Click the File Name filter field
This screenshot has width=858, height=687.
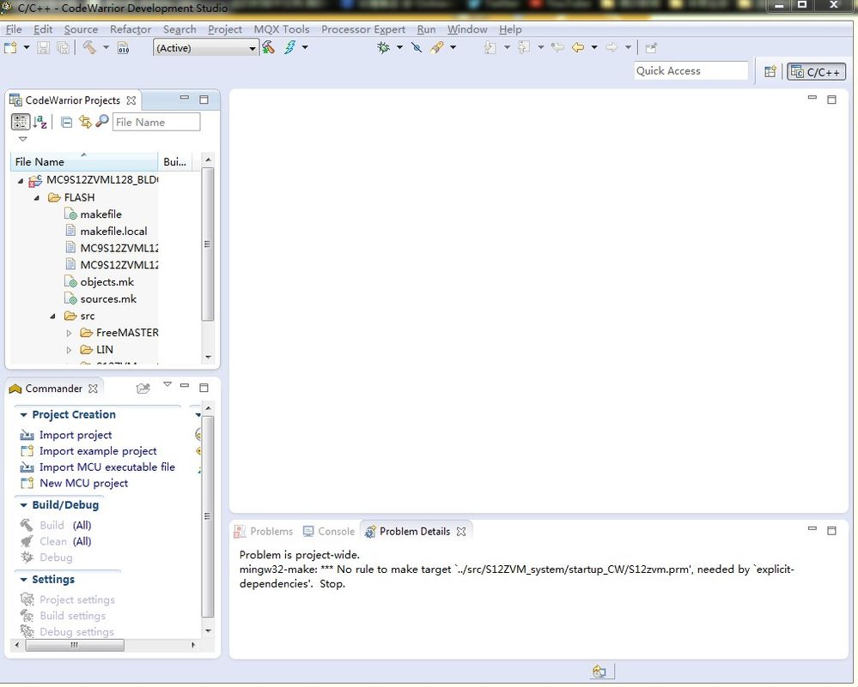tap(156, 123)
